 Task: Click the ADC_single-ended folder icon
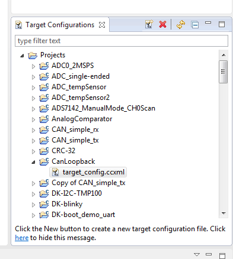44,76
